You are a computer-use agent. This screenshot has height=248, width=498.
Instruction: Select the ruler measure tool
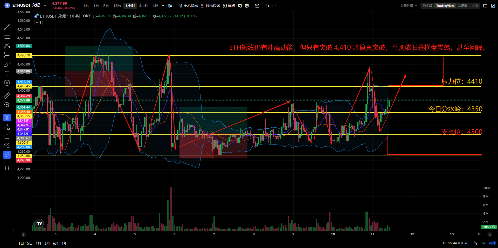pyautogui.click(x=7, y=96)
